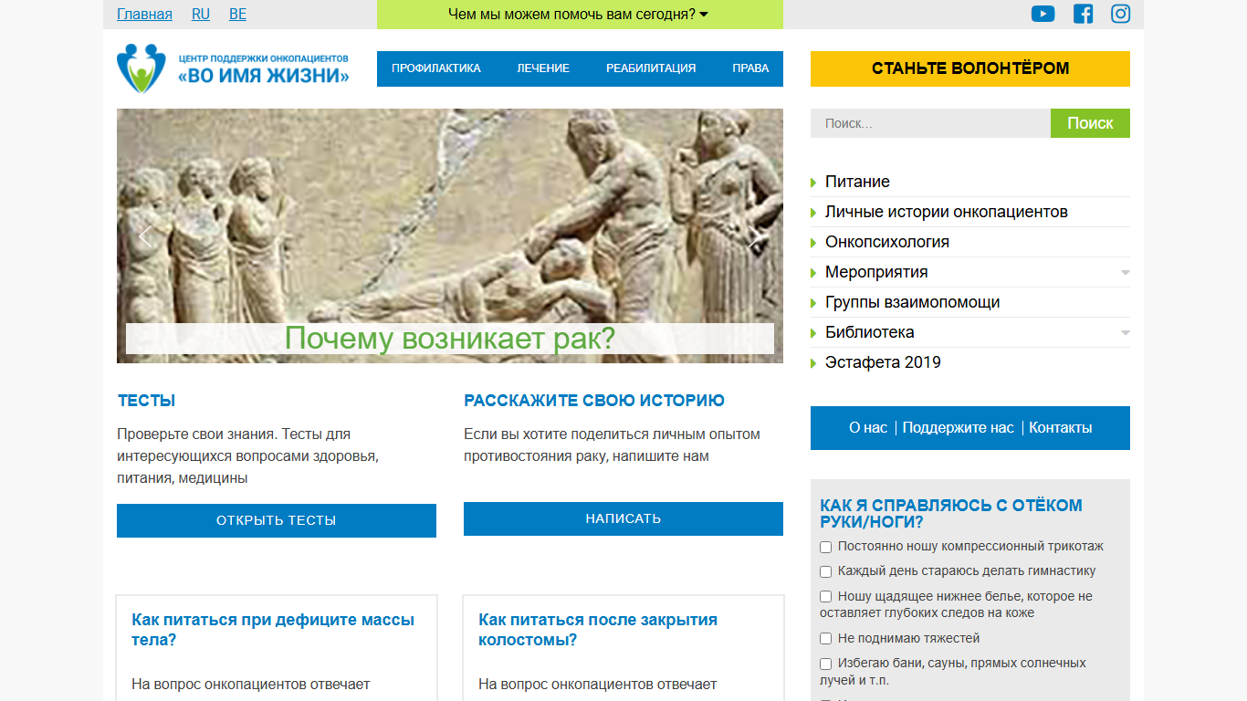Switch language to BE
The image size is (1247, 701).
point(237,15)
